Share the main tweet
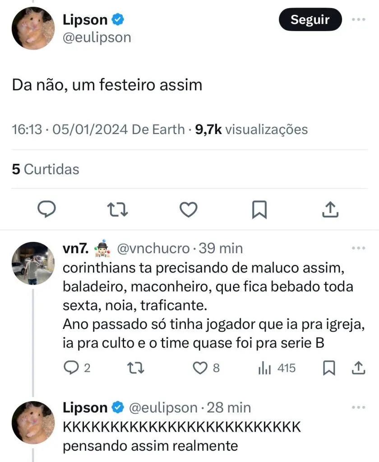The width and height of the screenshot is (379, 462). tap(330, 209)
